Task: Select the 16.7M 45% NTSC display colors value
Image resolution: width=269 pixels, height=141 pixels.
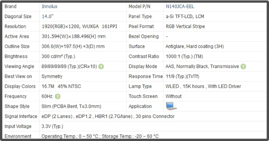Action: (x=61, y=86)
